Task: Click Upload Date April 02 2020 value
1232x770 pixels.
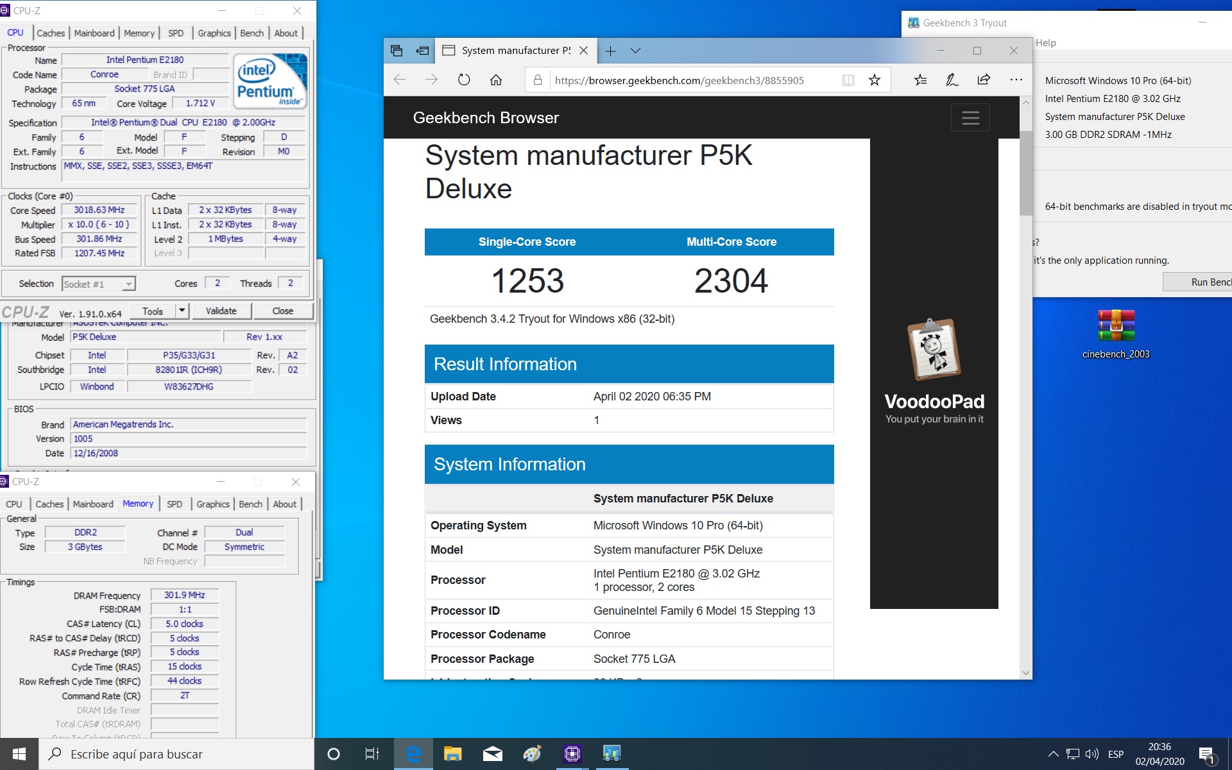Action: point(652,397)
